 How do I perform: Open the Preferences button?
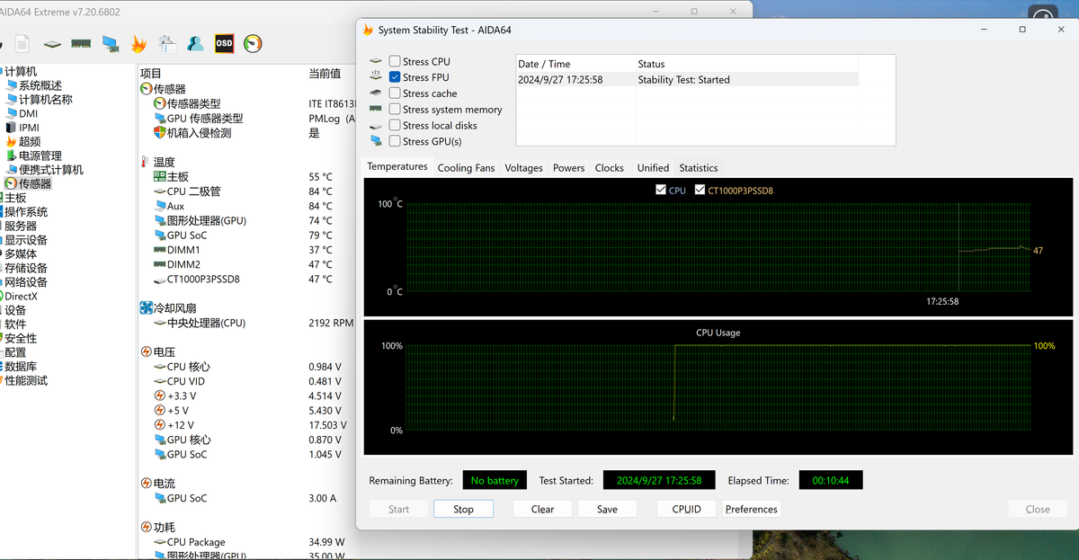(x=752, y=509)
